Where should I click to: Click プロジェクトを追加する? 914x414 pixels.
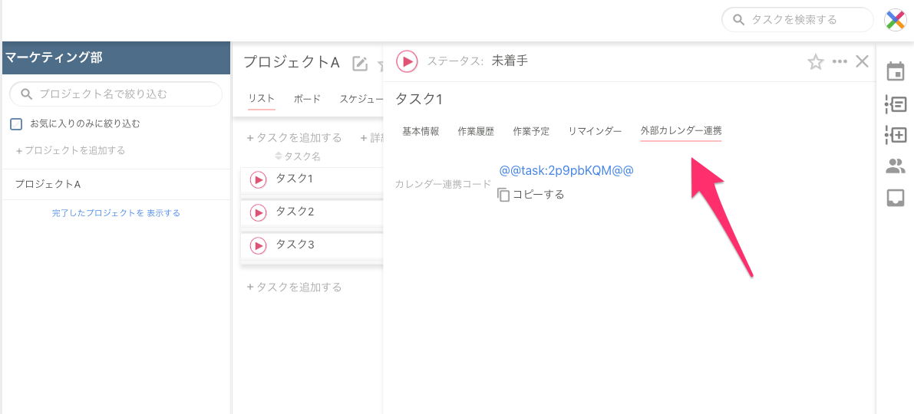[71, 150]
